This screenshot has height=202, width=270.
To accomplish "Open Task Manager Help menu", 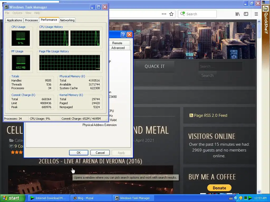I will [x=37, y=13].
